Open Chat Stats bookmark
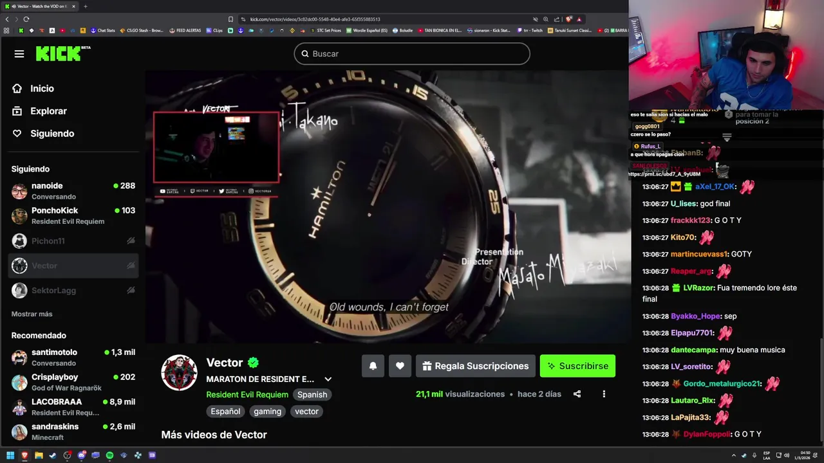824x463 pixels. pos(102,30)
